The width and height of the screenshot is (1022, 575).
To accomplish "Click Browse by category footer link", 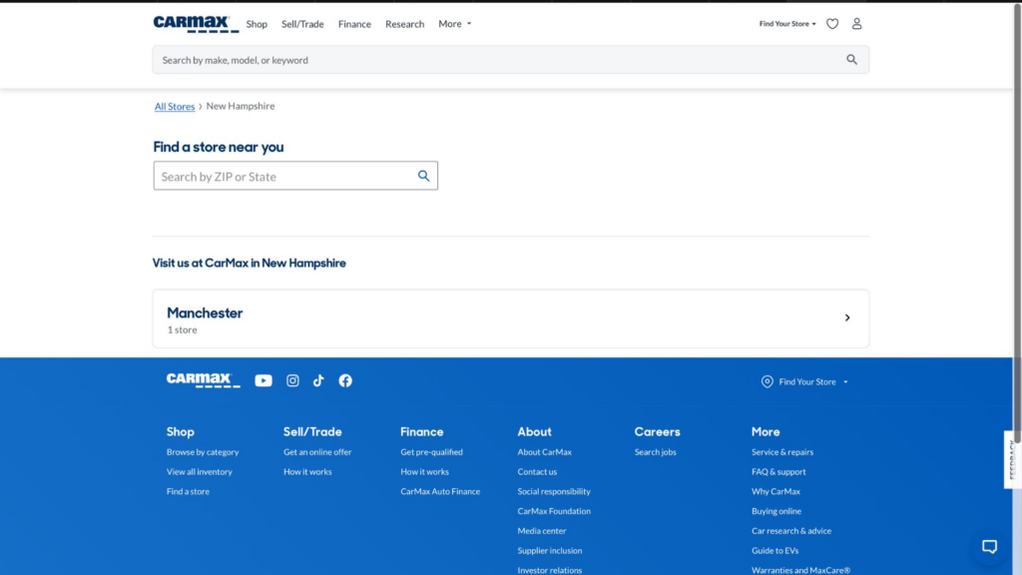I will pyautogui.click(x=203, y=452).
